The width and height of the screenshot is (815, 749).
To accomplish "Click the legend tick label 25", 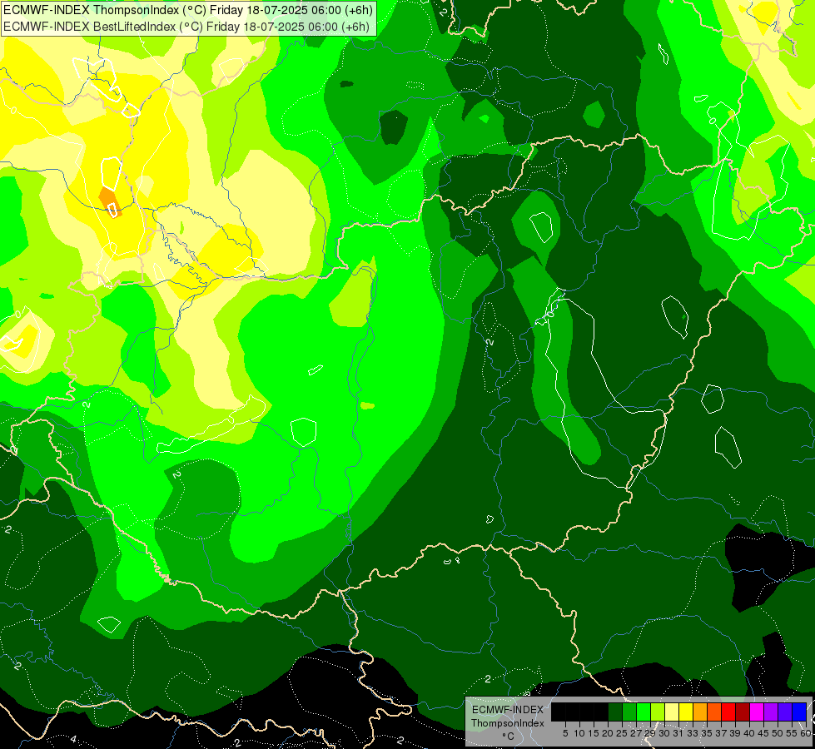I will [x=622, y=733].
